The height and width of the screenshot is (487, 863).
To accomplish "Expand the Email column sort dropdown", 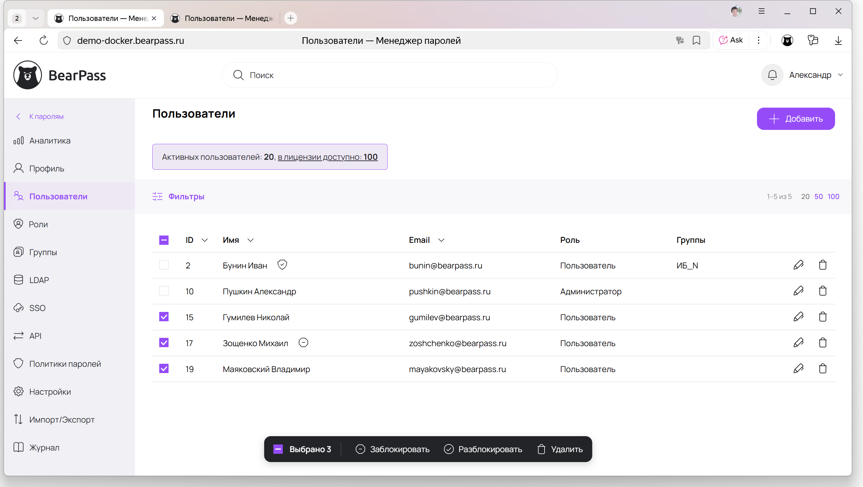I will pos(441,240).
